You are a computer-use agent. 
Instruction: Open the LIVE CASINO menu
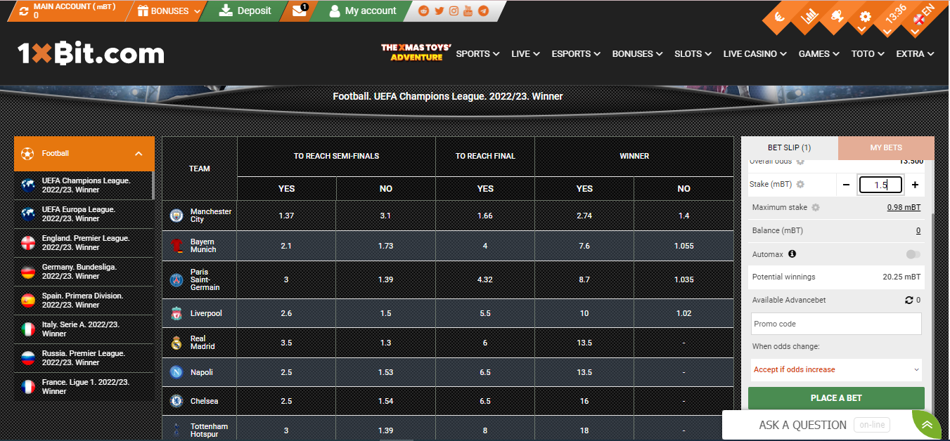click(x=755, y=54)
